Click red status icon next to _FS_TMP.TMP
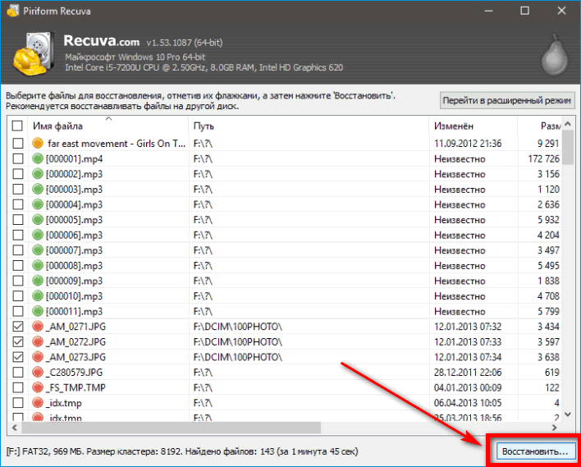This screenshot has width=581, height=467. click(37, 387)
